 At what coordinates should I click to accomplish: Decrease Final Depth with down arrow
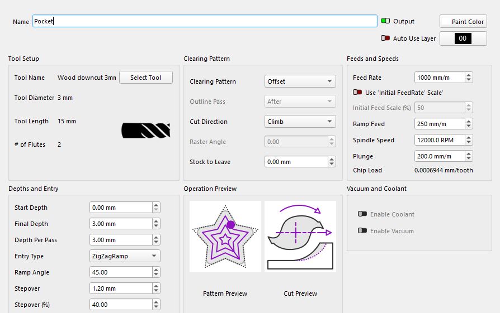156,227
